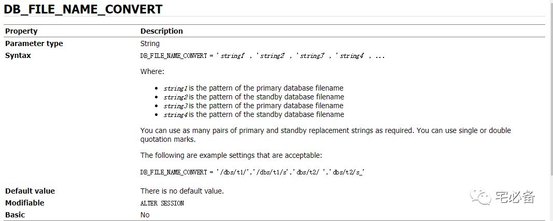The width and height of the screenshot is (553, 221).
Task: Click the DB_FILE_NAME_CONVERT page heading
Action: point(83,9)
